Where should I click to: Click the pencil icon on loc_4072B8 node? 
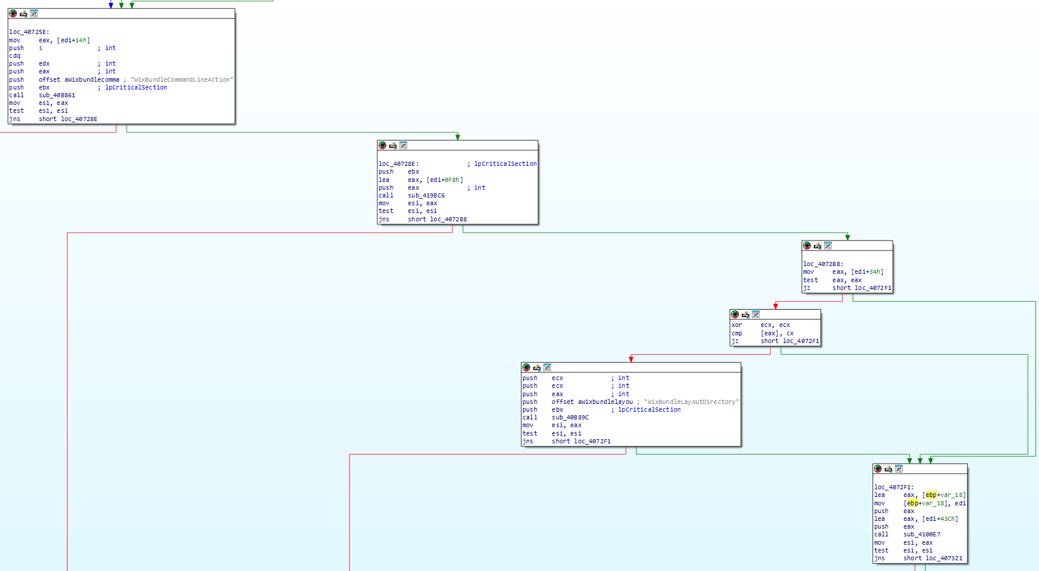tap(817, 246)
